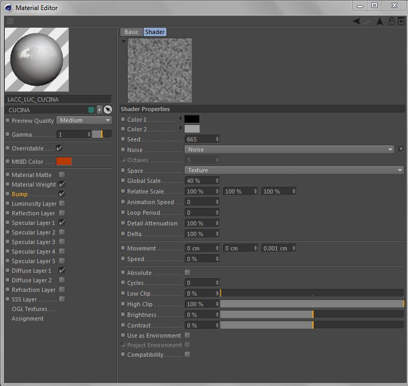Toggle the Absolute checkbox
The height and width of the screenshot is (386, 408).
(187, 273)
